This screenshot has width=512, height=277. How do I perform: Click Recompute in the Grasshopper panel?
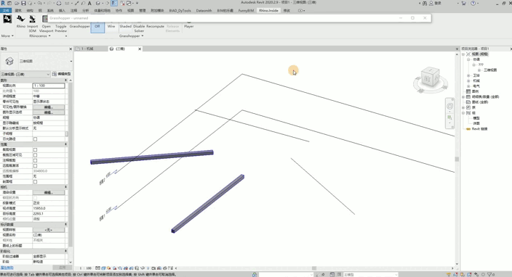click(155, 26)
